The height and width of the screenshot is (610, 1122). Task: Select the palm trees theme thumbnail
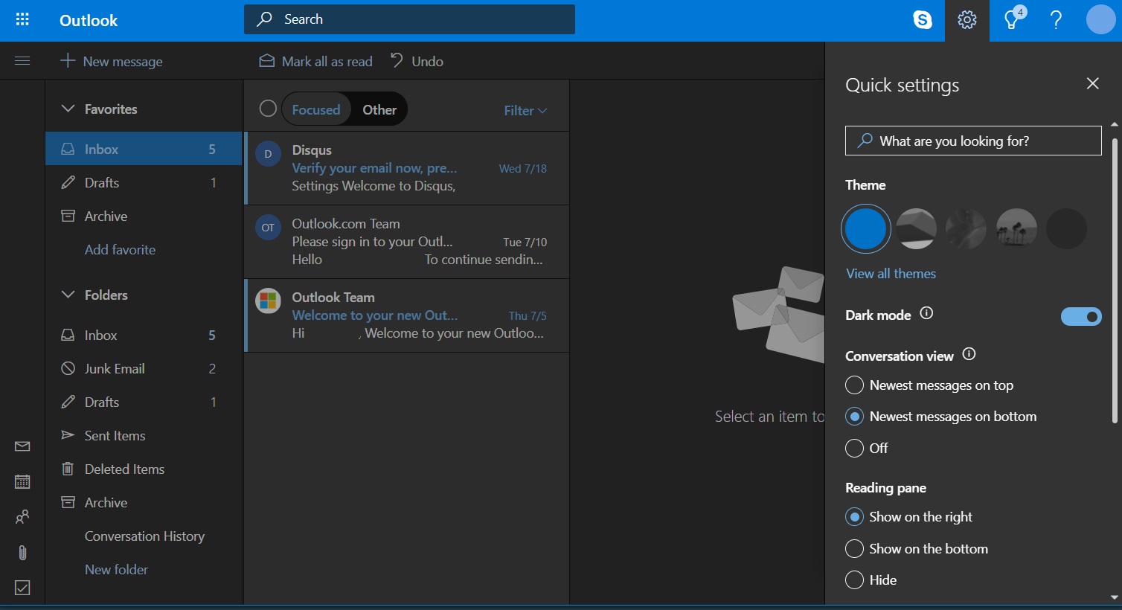tap(1016, 228)
